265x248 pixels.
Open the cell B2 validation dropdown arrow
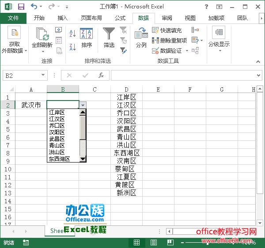coord(83,105)
